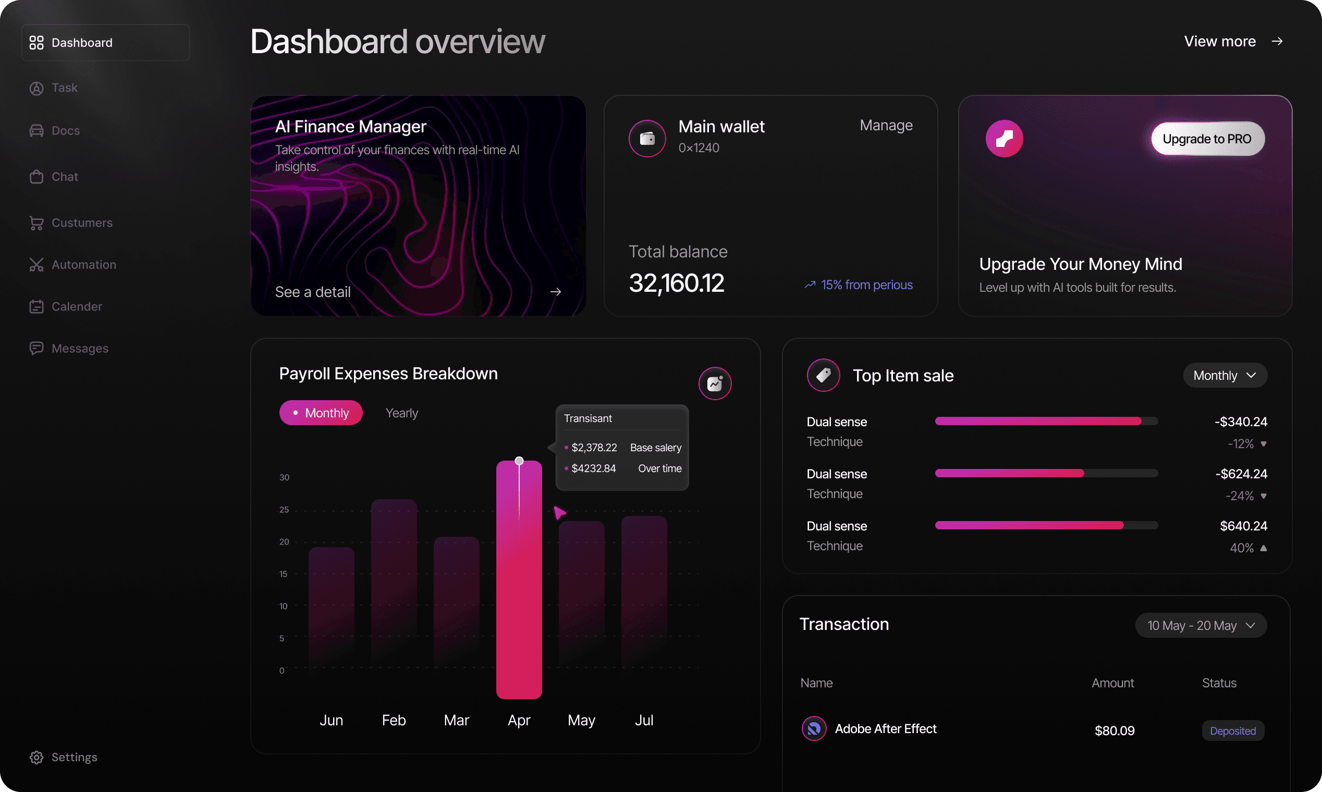Select the Task sidebar icon
This screenshot has height=792, width=1322.
(36, 88)
